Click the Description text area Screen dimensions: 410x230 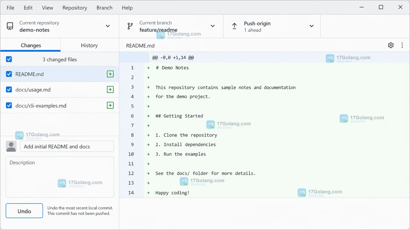coord(60,177)
